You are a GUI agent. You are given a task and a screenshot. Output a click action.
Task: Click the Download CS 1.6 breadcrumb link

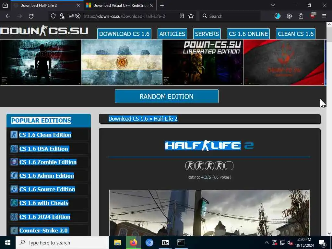[128, 119]
